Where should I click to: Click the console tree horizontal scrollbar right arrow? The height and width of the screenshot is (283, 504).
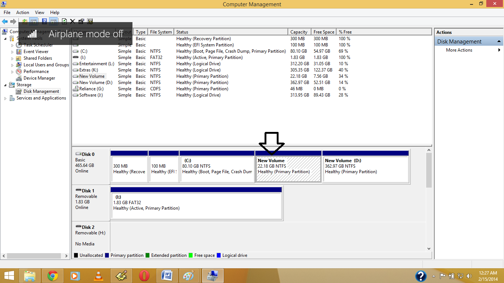tap(66, 256)
